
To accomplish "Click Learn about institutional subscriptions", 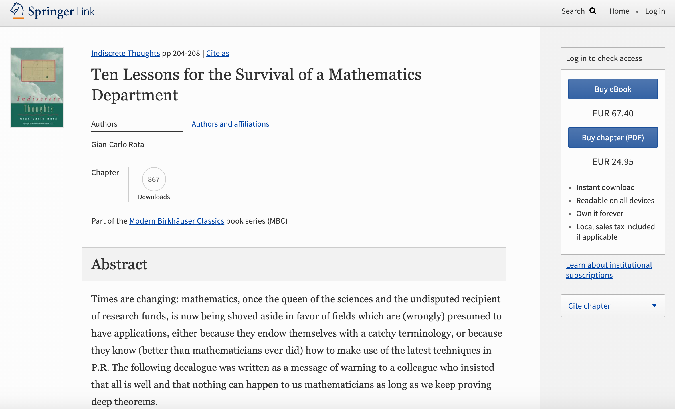I will (x=609, y=270).
